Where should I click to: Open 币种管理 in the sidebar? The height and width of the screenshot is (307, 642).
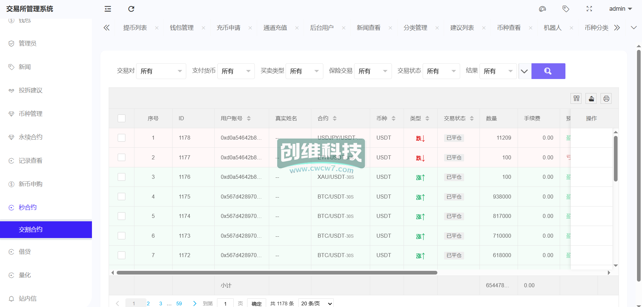click(30, 114)
